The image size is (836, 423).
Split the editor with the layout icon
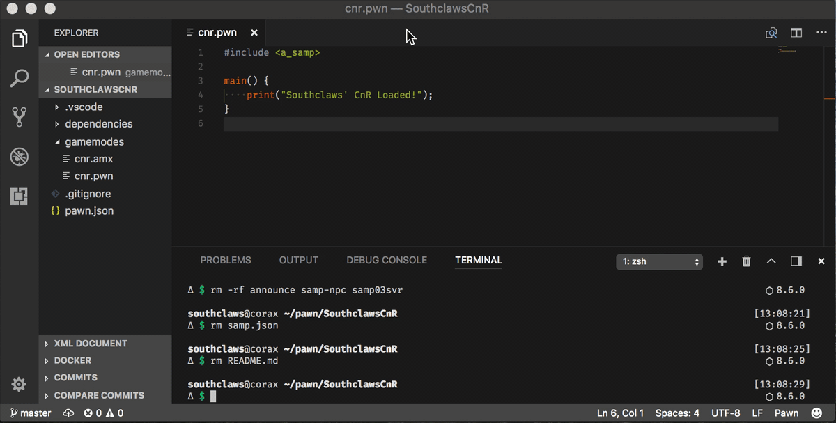coord(796,33)
